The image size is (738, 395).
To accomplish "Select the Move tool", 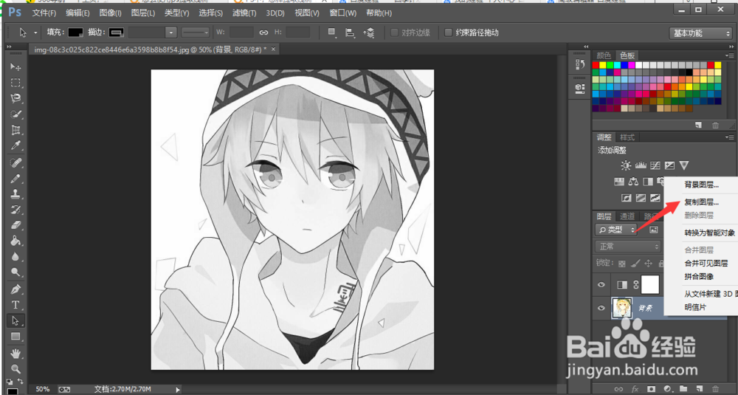I will 15,67.
